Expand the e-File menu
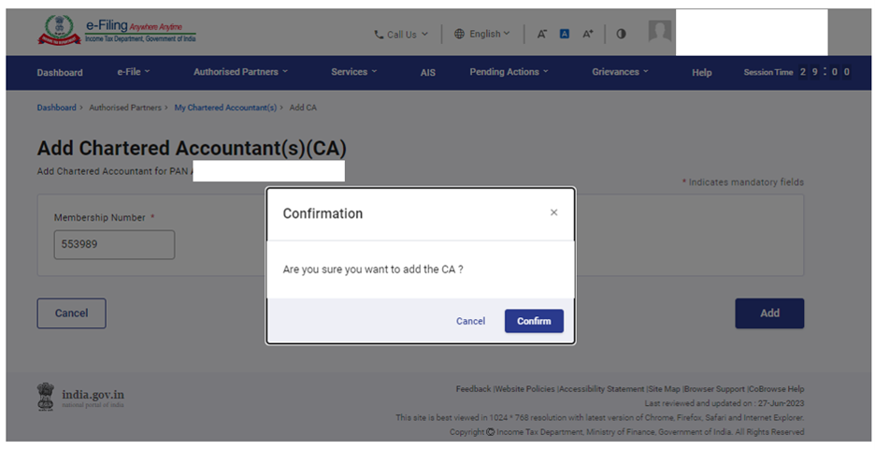 [x=133, y=72]
